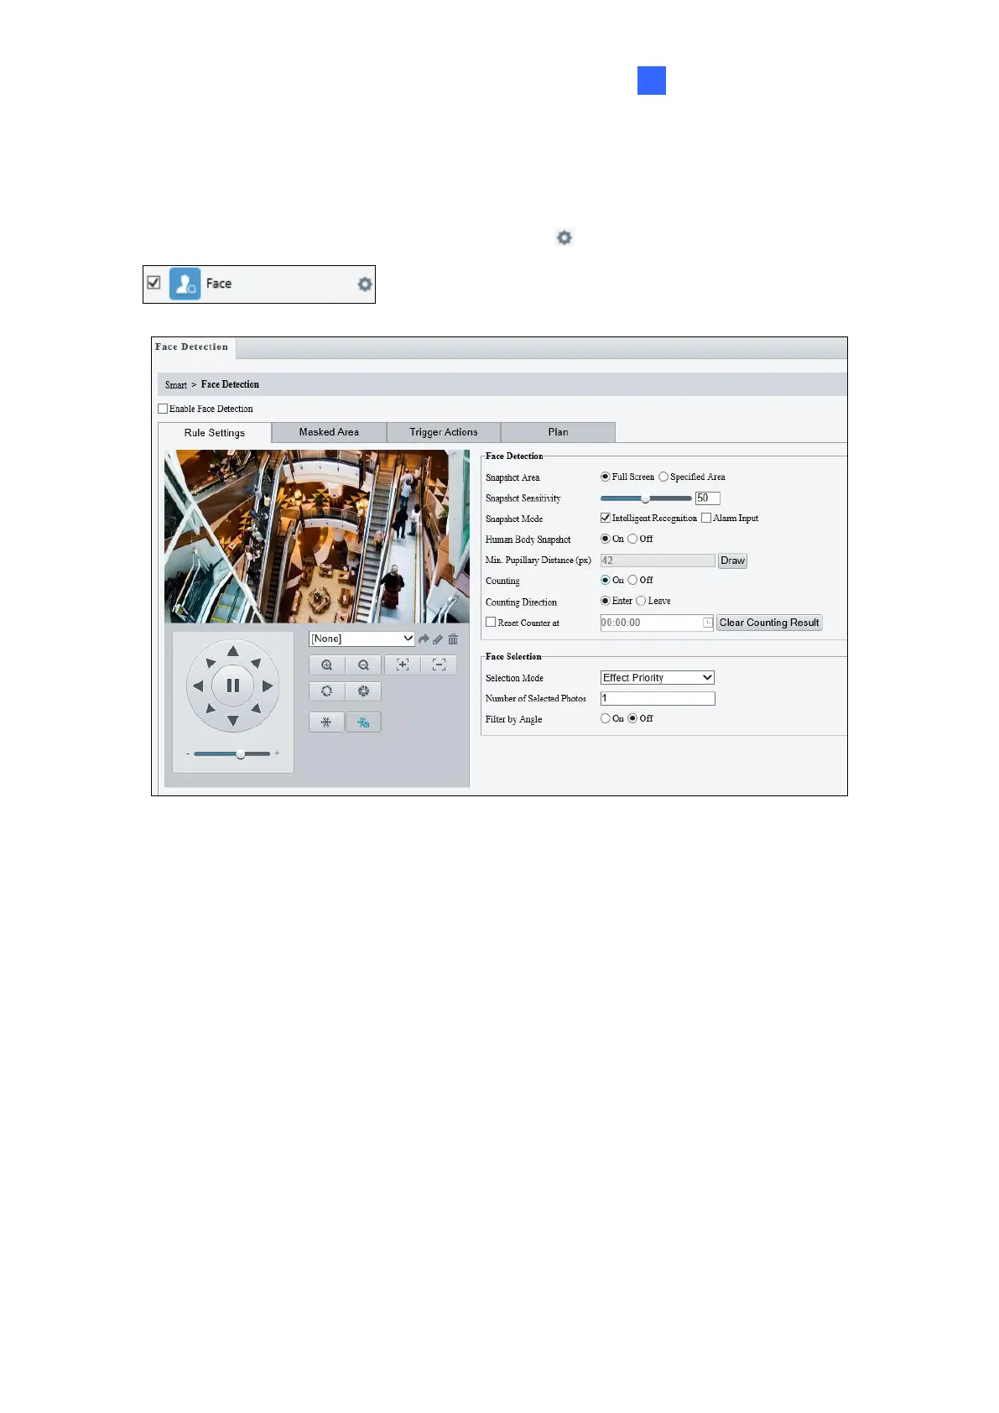
Task: Click the blue Face person icon
Action: 185,284
